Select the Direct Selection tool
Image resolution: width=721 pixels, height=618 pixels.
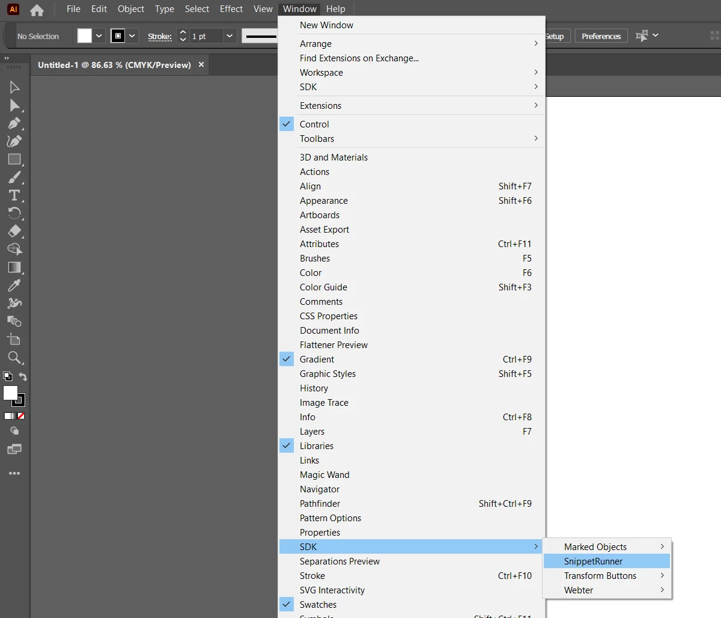(x=14, y=105)
